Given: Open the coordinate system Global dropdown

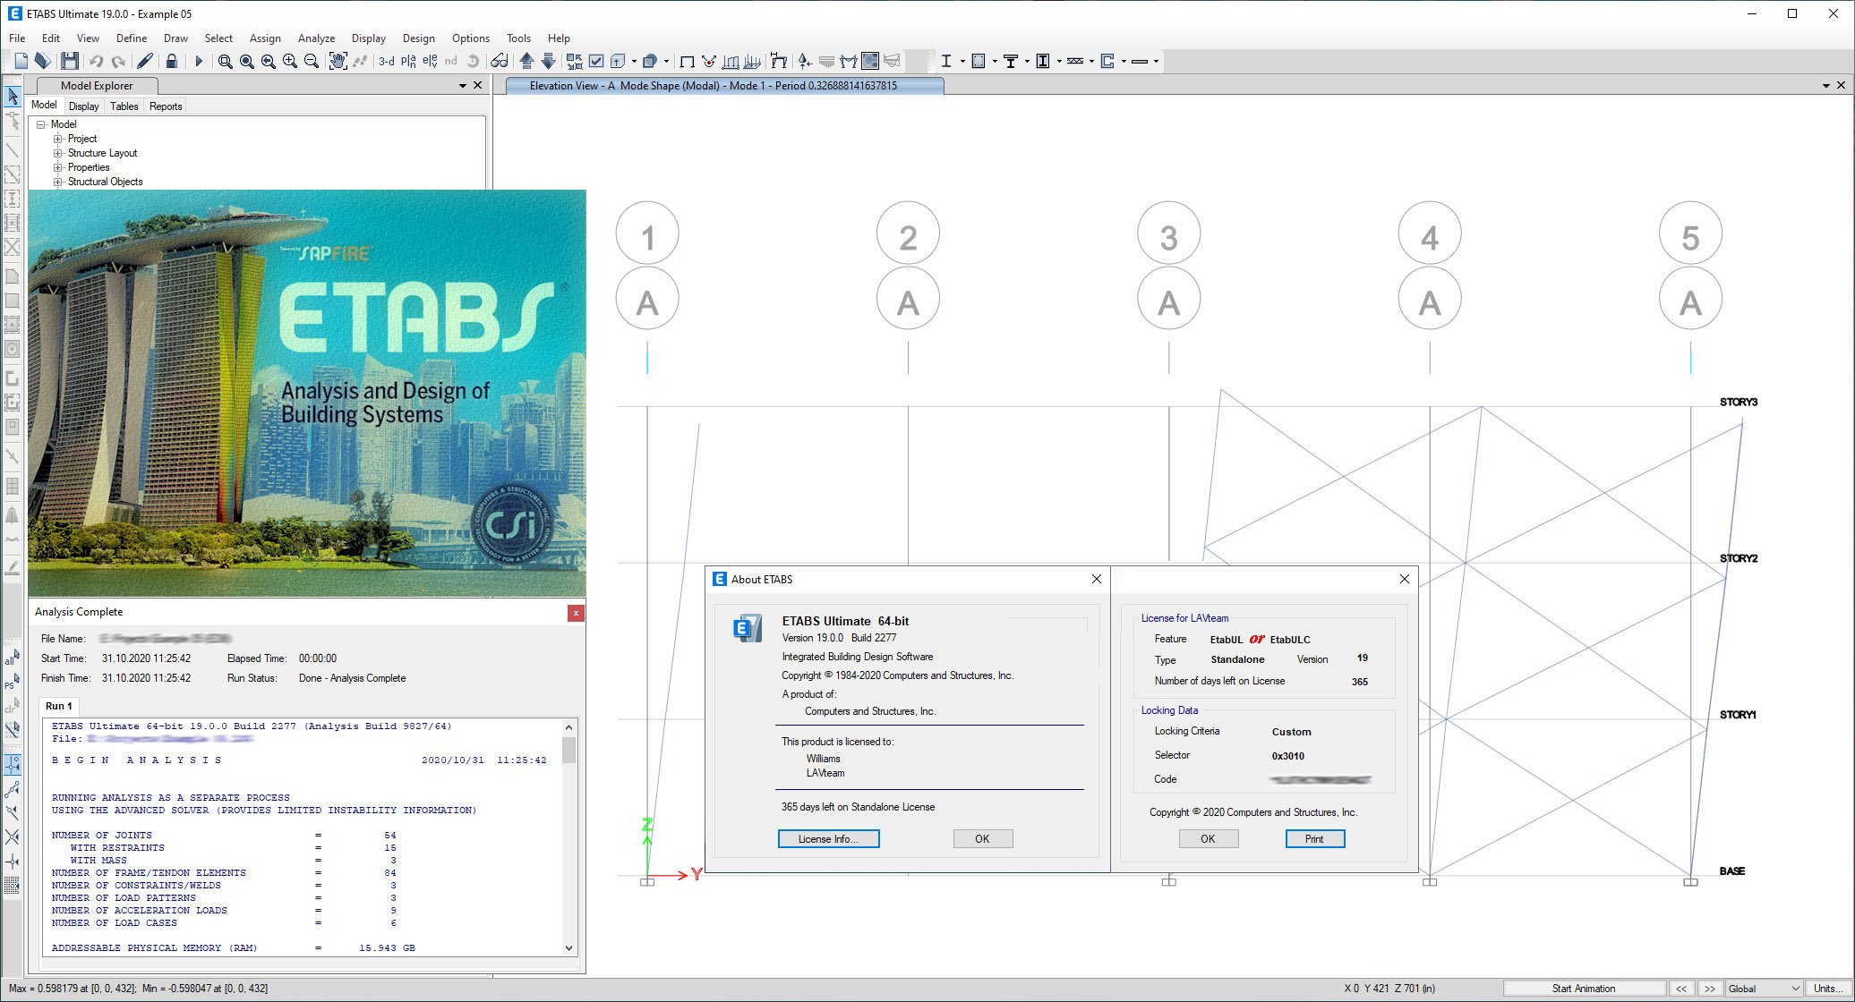Looking at the screenshot, I should tap(1763, 989).
